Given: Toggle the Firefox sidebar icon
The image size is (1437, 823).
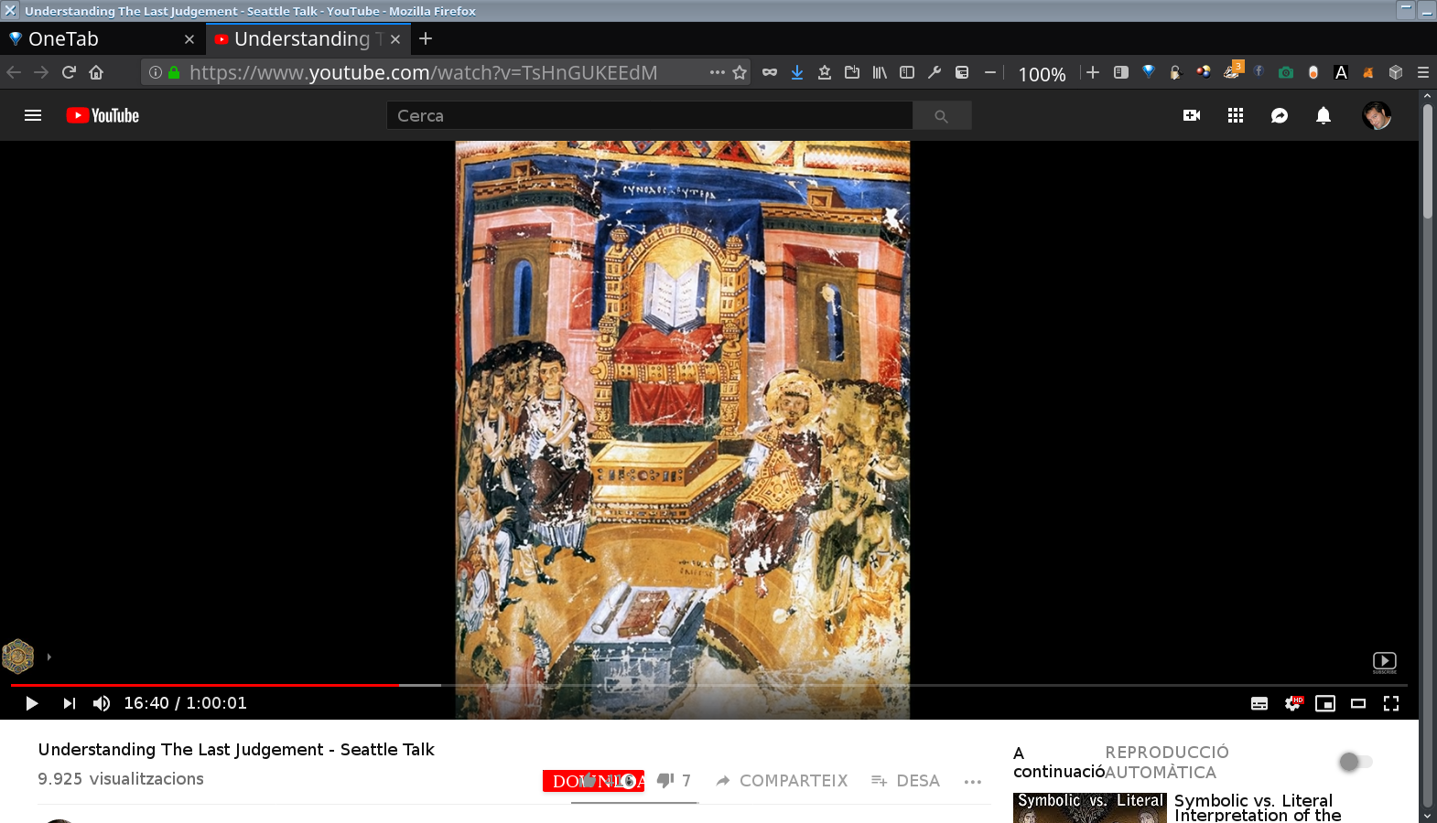Looking at the screenshot, I should click(x=907, y=72).
